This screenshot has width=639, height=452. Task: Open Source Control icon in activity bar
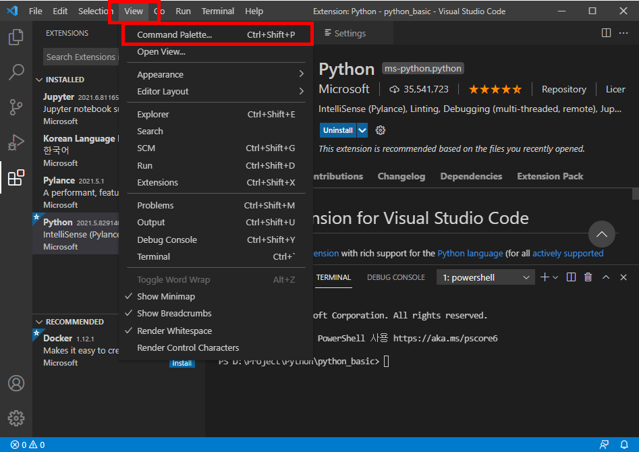pyautogui.click(x=16, y=107)
